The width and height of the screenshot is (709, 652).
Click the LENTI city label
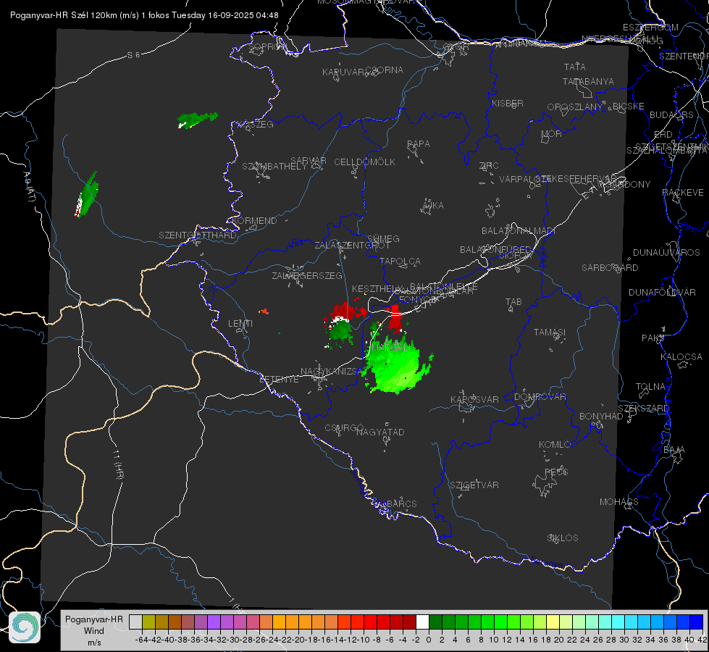tap(240, 324)
